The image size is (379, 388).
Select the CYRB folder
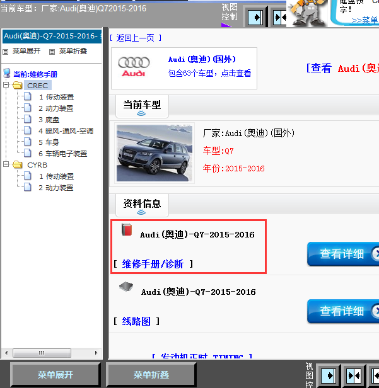coord(37,165)
